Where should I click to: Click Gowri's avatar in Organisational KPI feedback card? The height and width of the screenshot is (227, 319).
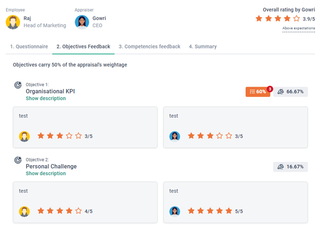click(x=175, y=136)
